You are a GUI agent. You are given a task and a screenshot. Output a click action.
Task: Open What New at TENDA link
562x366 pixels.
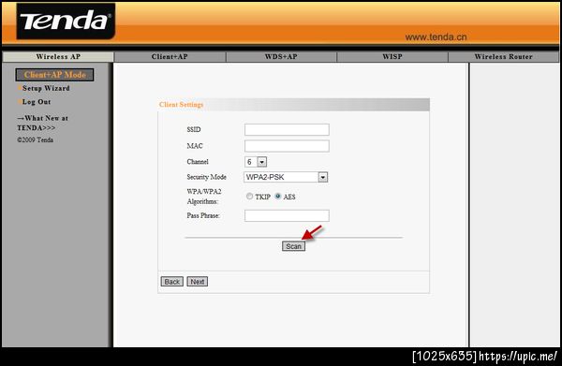point(42,123)
